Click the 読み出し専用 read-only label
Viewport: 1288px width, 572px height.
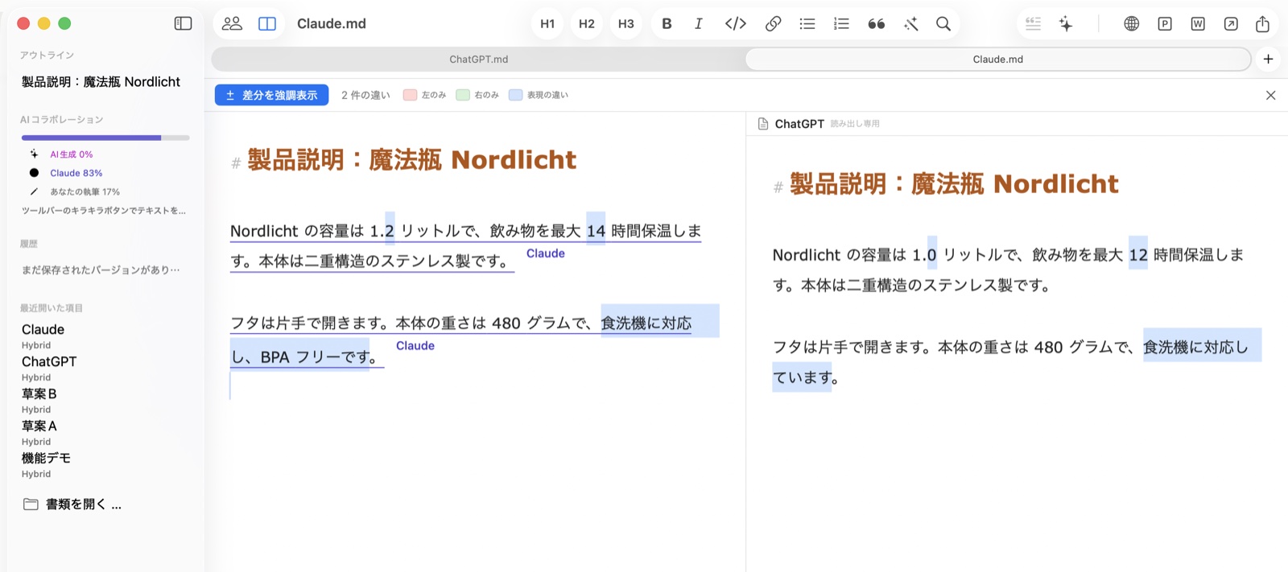coord(855,124)
